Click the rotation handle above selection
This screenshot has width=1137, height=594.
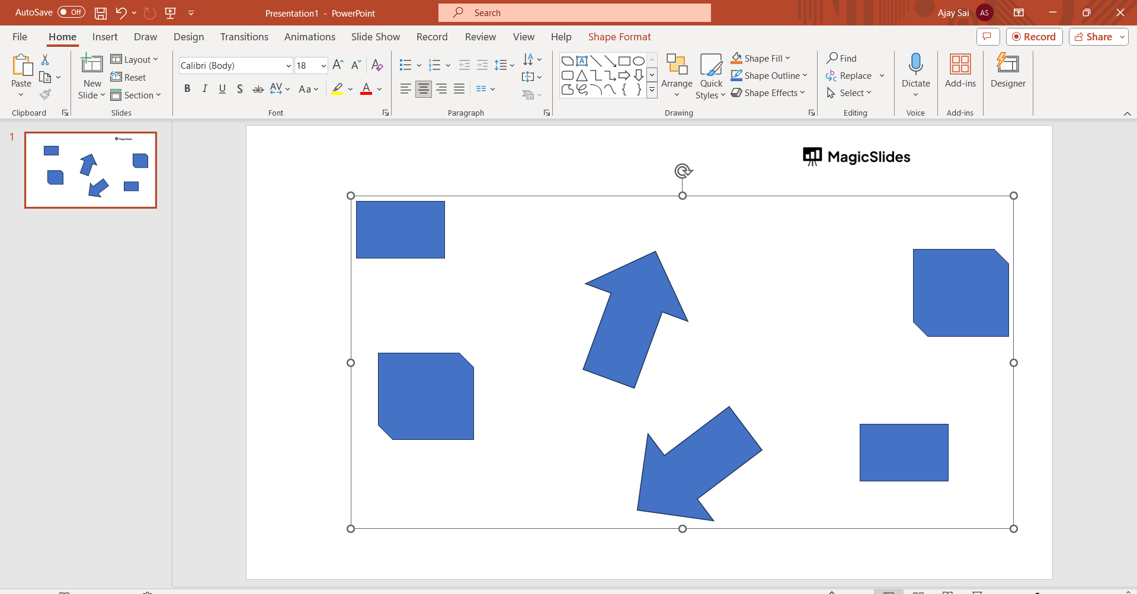[683, 171]
